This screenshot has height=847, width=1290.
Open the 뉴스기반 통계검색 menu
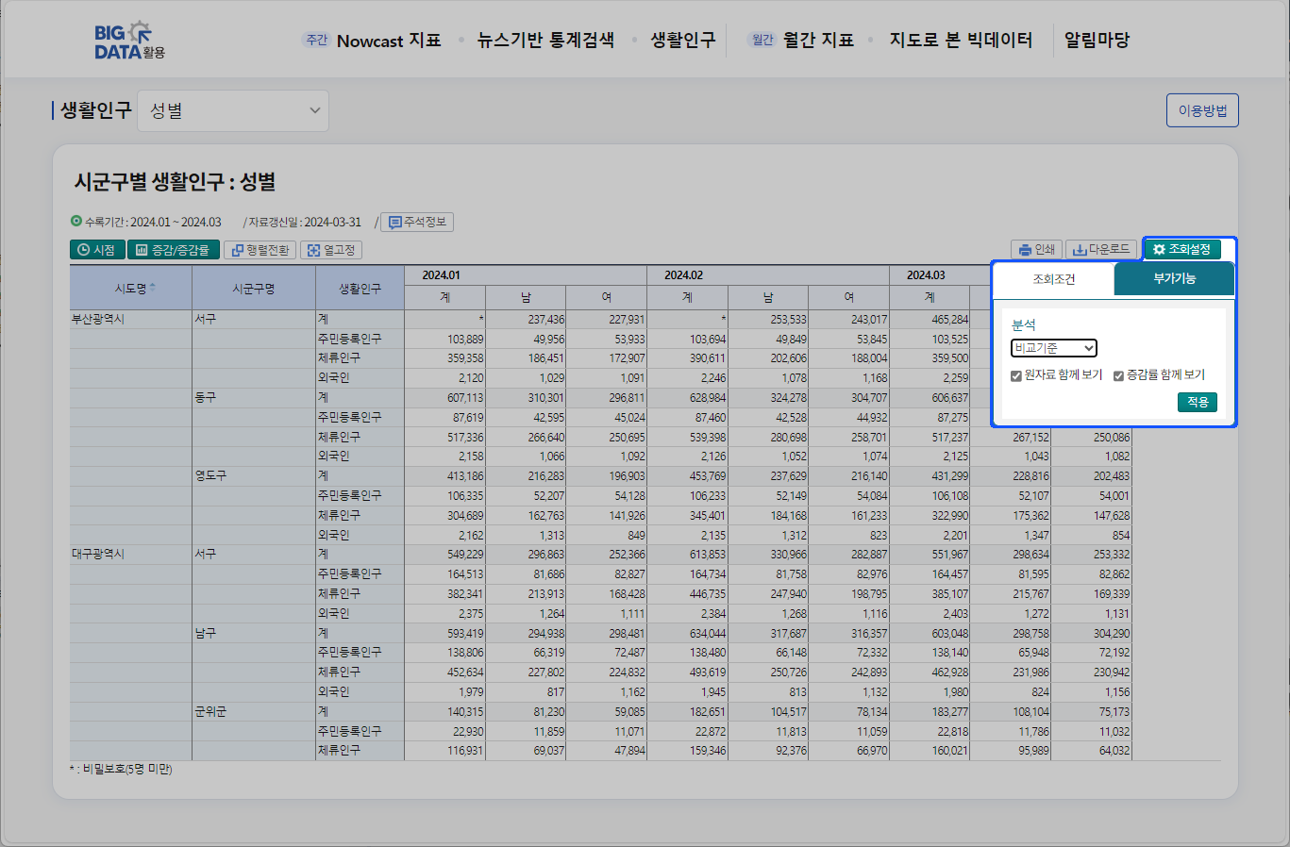545,41
